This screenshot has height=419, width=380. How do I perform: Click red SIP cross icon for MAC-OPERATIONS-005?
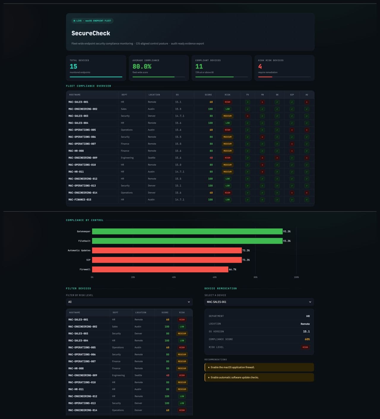tap(292, 130)
